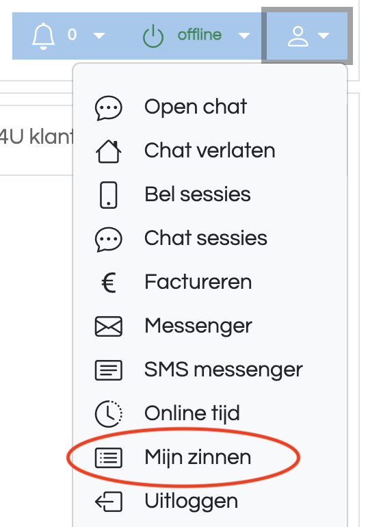Open the offline status dropdown arrow
Image resolution: width=368 pixels, height=527 pixels.
click(x=244, y=36)
